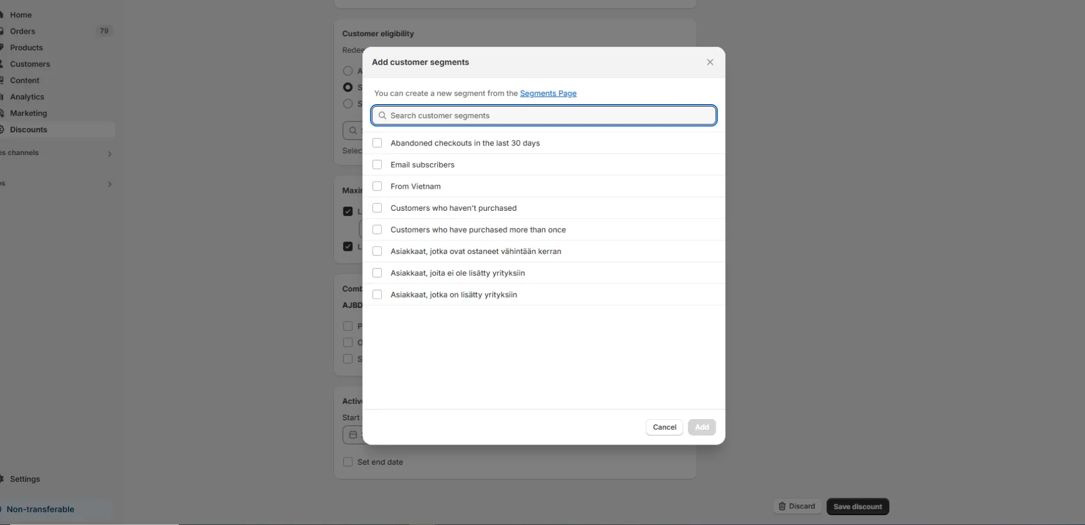Viewport: 1085px width, 525px height.
Task: Cancel the add segments dialog
Action: 664,427
